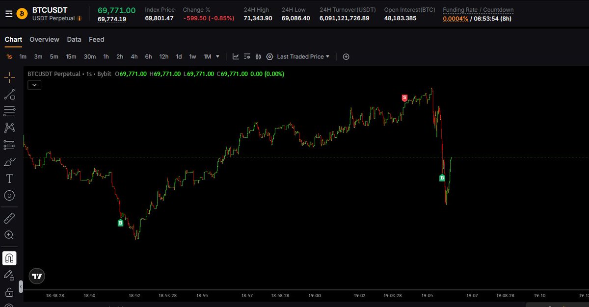Click the Change % value -599.50 (-0.85%)
Screen dimensions: 589x307
point(209,18)
